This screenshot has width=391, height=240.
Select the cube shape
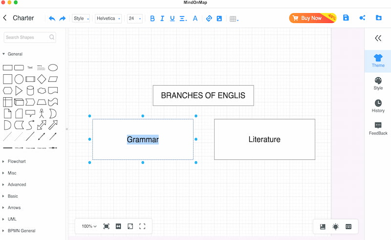(19, 102)
